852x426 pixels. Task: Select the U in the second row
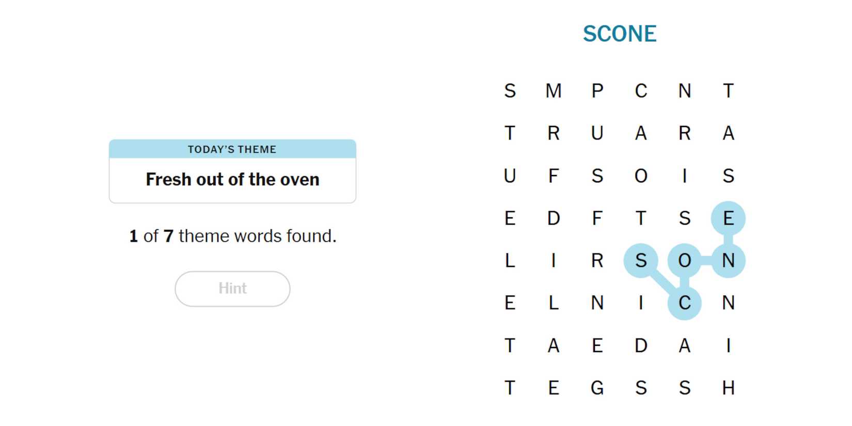(597, 133)
